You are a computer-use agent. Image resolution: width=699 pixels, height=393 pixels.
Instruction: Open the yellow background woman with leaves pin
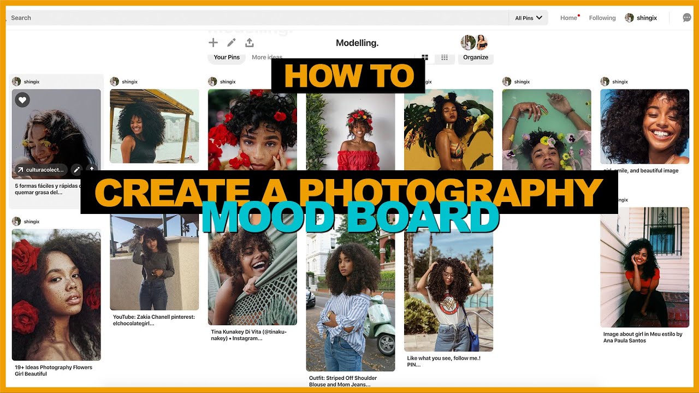click(448, 130)
